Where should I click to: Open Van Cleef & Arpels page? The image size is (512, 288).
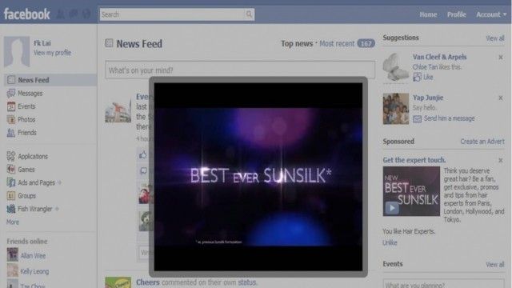(x=439, y=57)
